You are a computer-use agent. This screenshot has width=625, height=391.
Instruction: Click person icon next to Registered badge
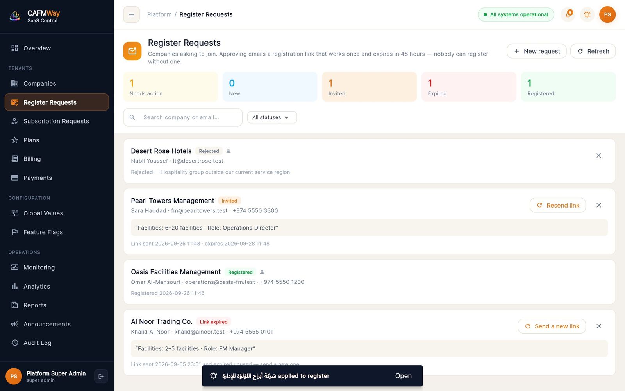[x=262, y=272]
